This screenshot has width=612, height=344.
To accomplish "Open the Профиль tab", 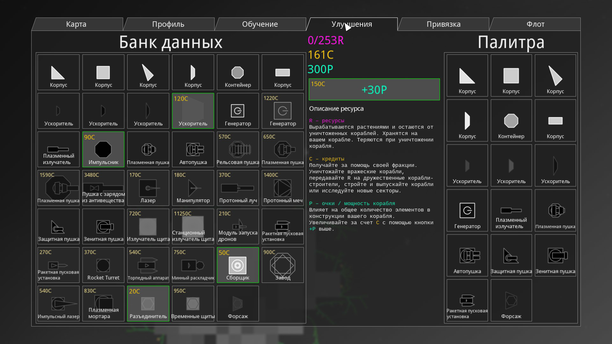I will [x=168, y=24].
